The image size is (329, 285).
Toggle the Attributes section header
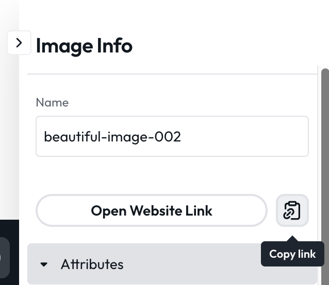click(172, 264)
